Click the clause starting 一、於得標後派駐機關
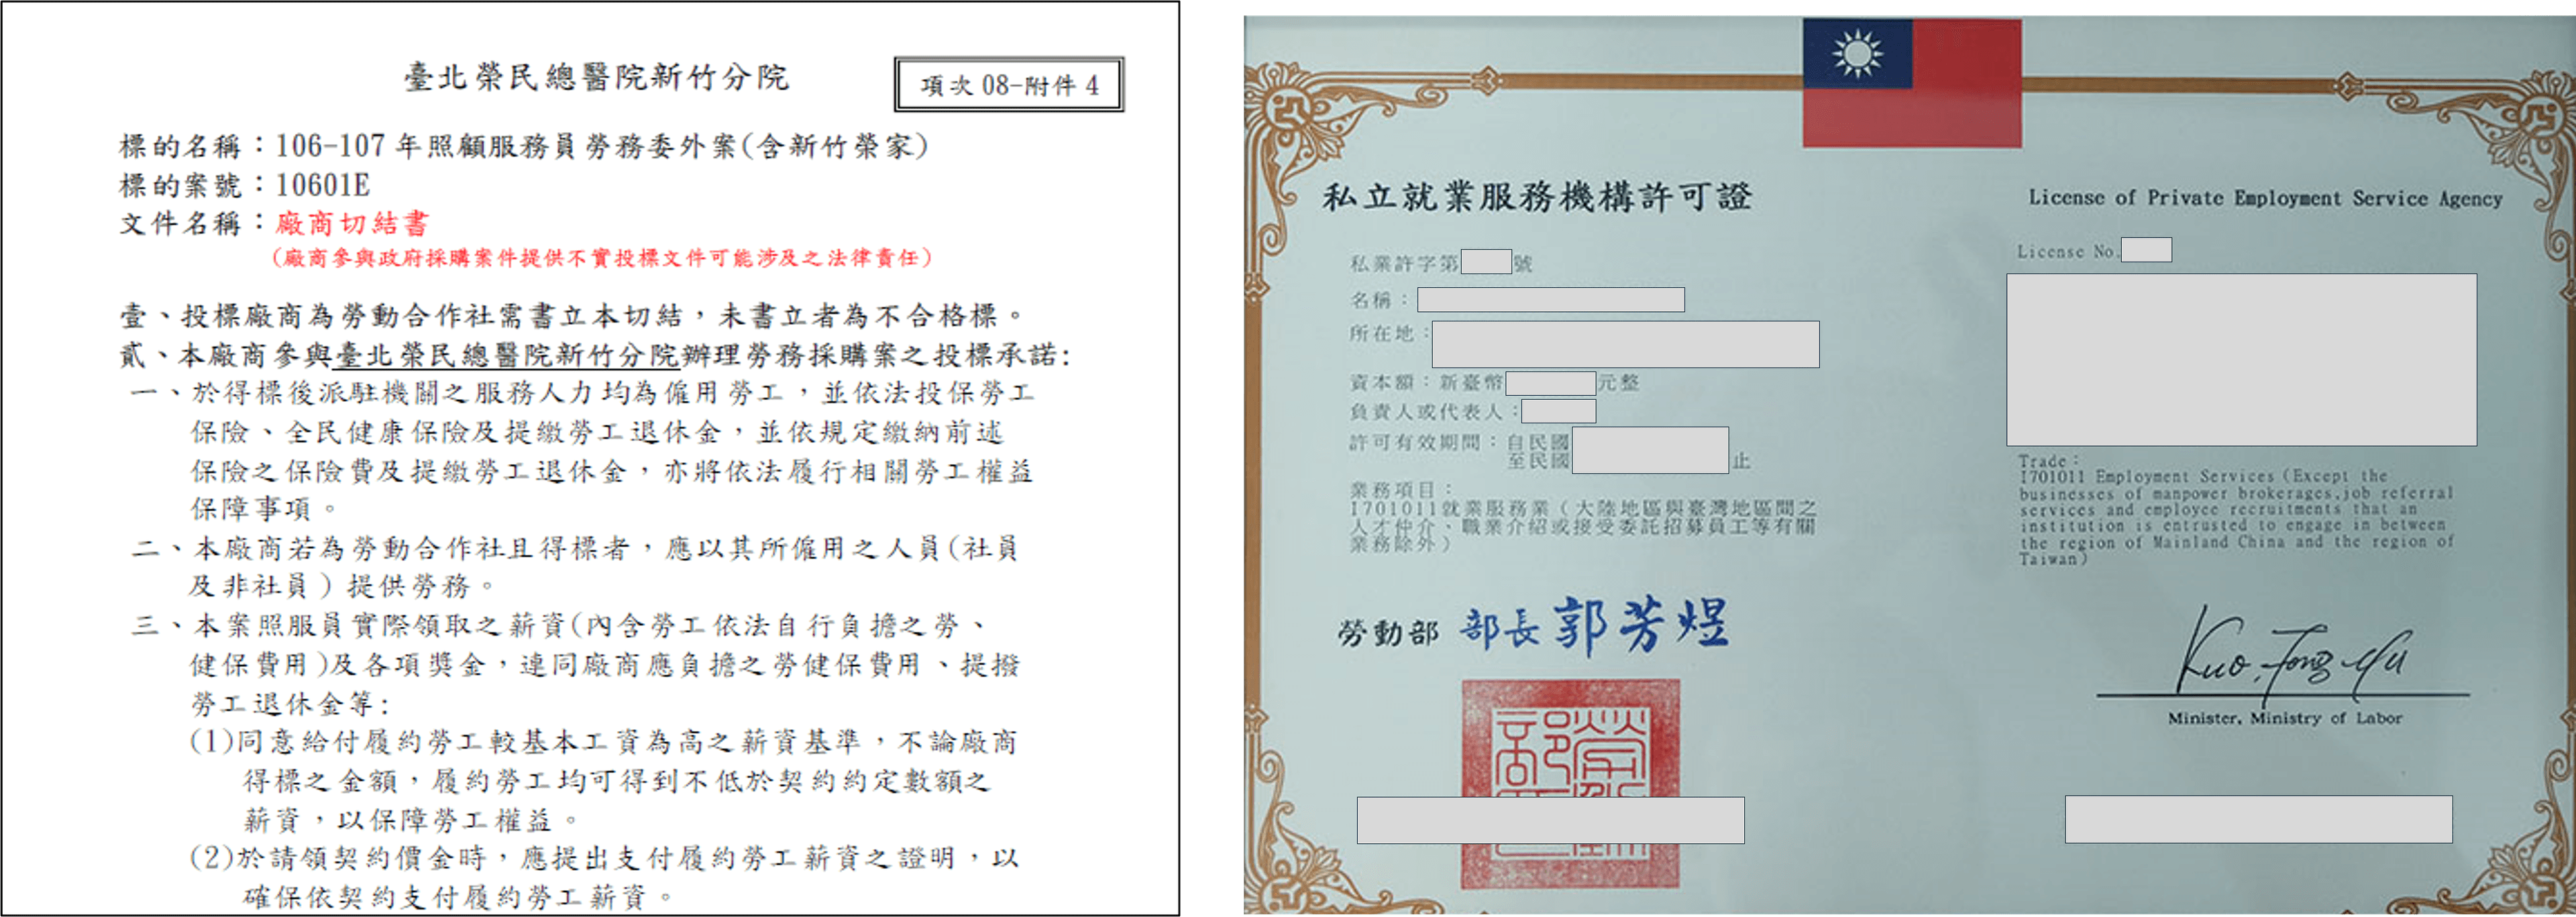This screenshot has height=917, width=2576. pyautogui.click(x=582, y=450)
